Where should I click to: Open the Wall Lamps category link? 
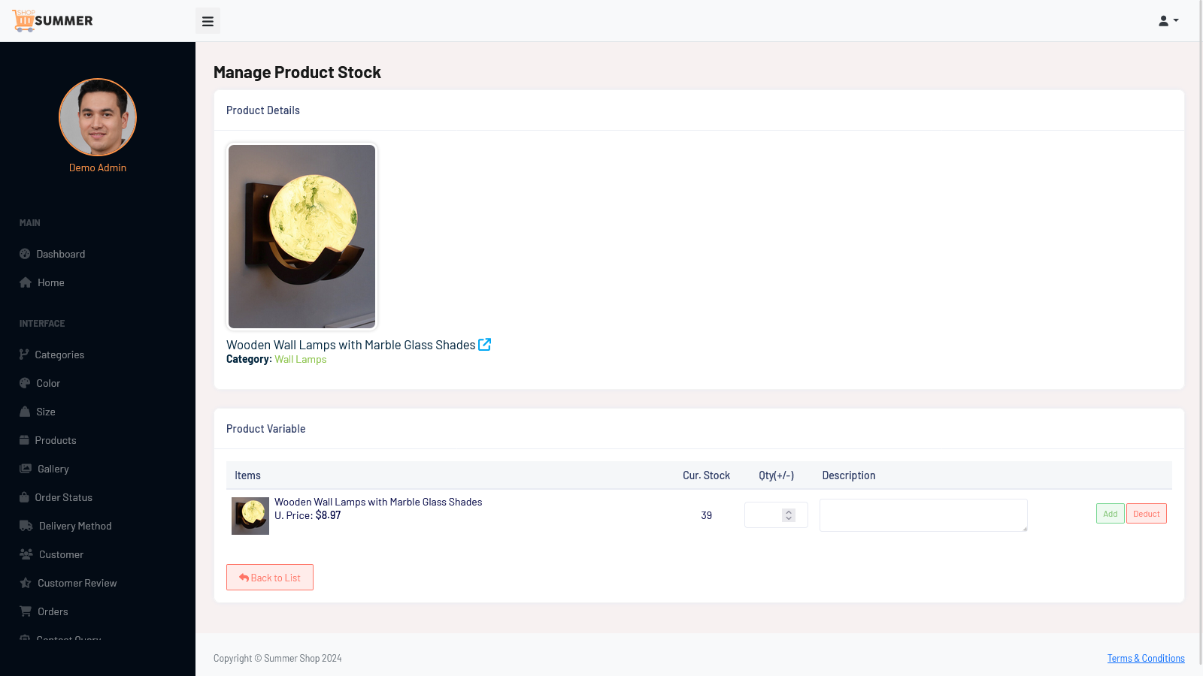click(x=301, y=360)
